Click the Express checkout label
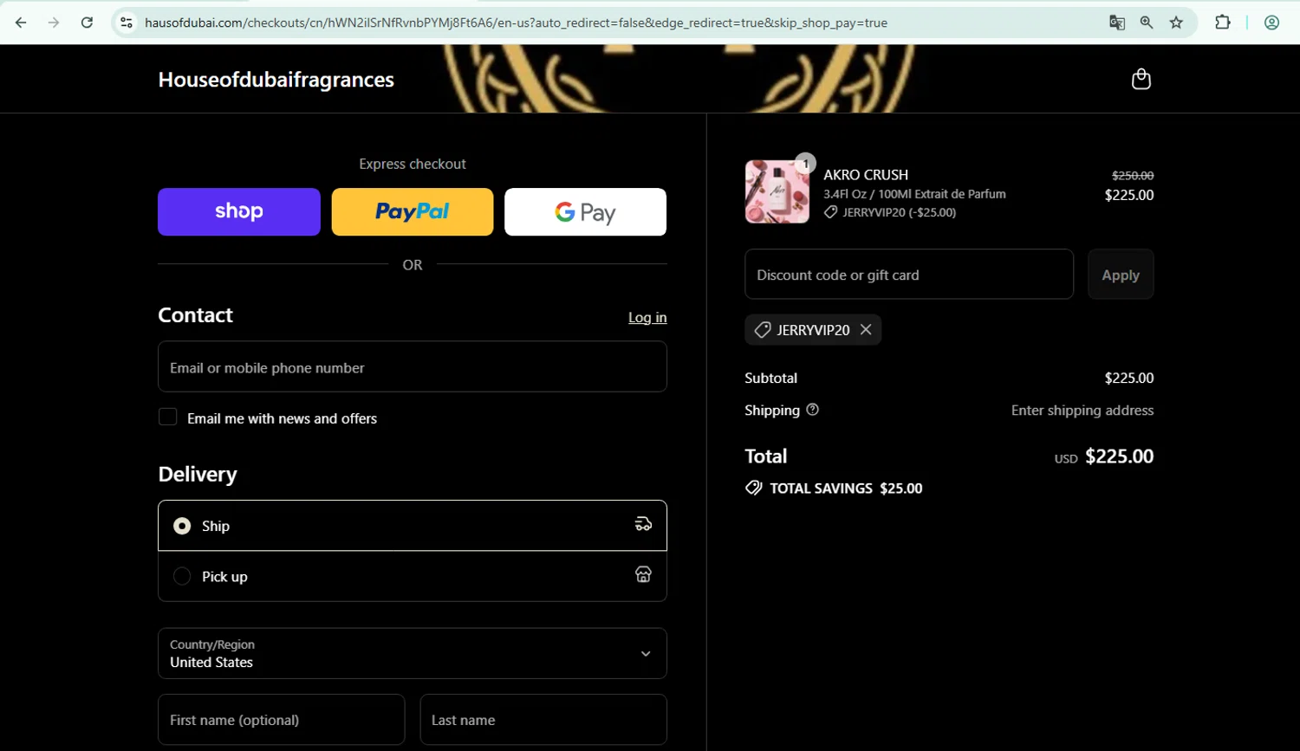Image resolution: width=1300 pixels, height=751 pixels. (413, 164)
